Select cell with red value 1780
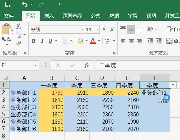 52,92
